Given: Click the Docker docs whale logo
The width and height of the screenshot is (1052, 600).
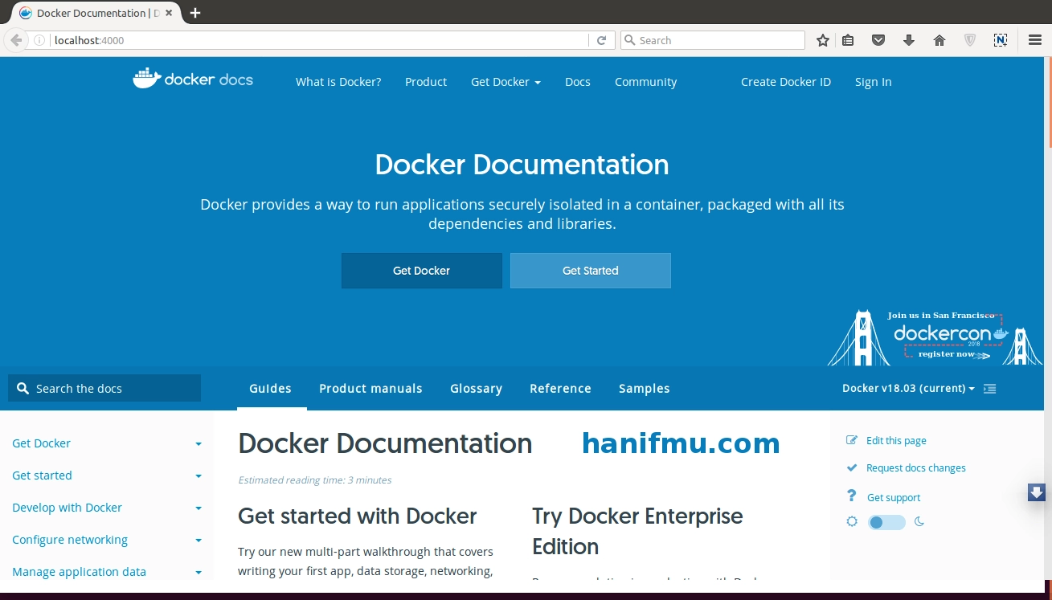Looking at the screenshot, I should click(193, 79).
